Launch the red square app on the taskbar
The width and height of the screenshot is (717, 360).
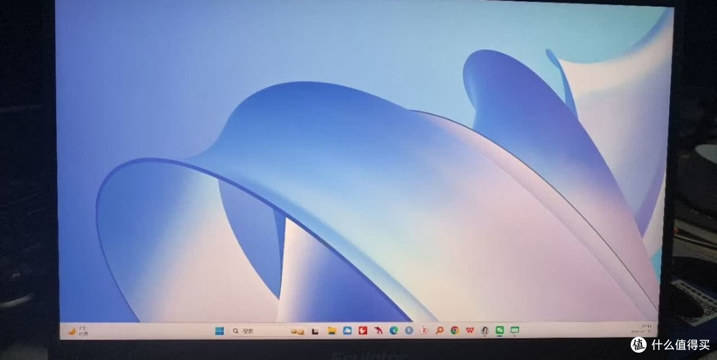(362, 330)
